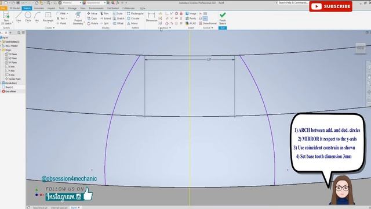Viewport: 371px width, 209px height.
Task: Save using the quick-access Save icon
Action: click(18, 3)
